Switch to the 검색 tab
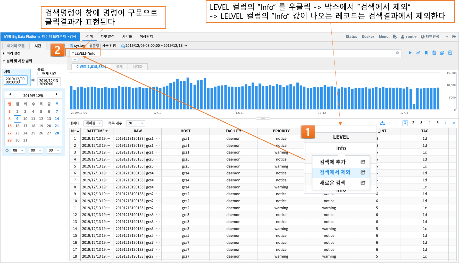Image resolution: width=459 pixels, height=263 pixels. click(x=89, y=37)
